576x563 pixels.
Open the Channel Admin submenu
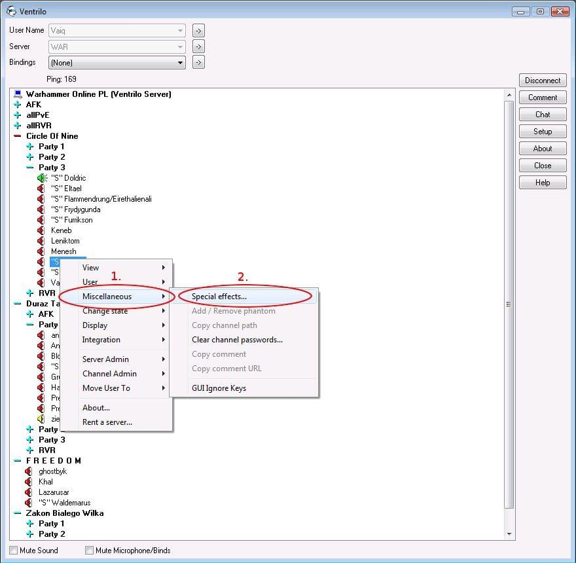coord(116,374)
